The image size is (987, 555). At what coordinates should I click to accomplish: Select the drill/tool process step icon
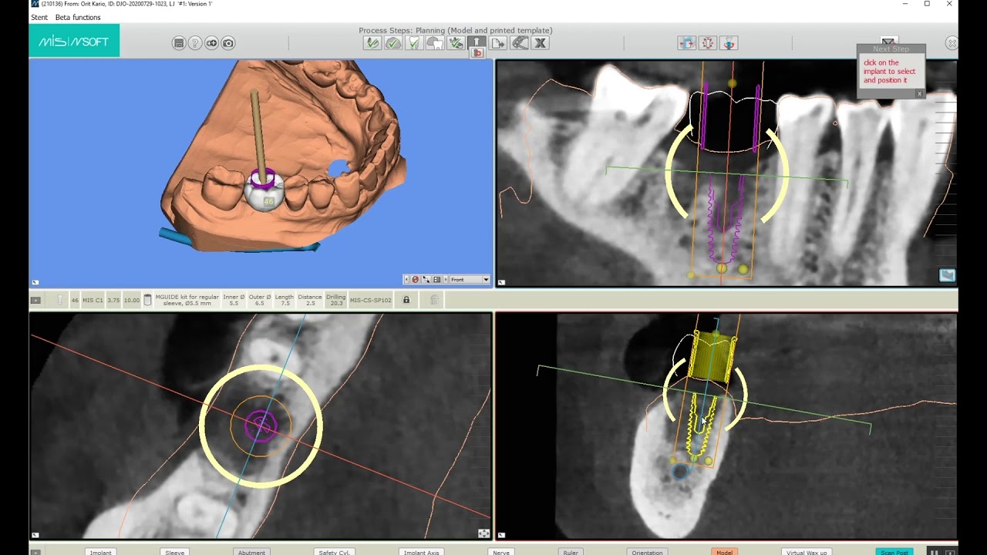click(x=519, y=43)
